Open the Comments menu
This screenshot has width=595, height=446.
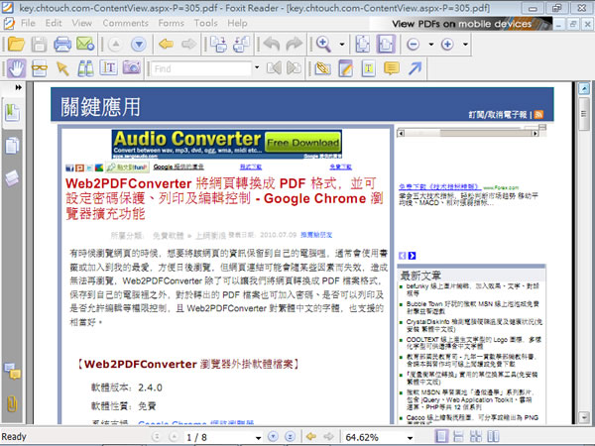tap(125, 22)
